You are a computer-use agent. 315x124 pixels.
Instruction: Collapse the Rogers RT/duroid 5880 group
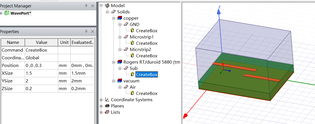113,62
